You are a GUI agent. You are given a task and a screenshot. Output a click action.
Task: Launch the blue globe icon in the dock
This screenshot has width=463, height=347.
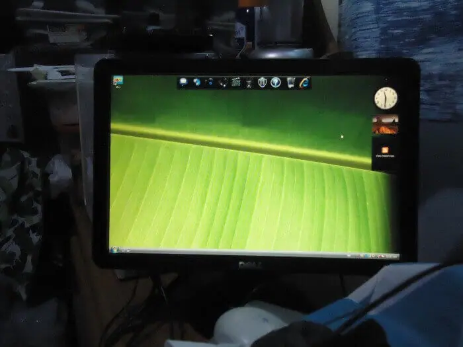(196, 82)
